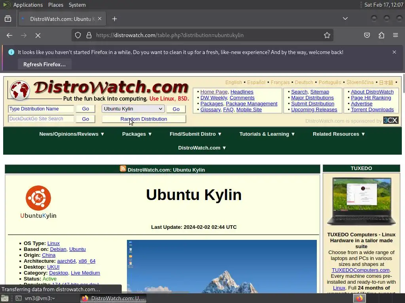This screenshot has height=303, width=405.
Task: Click the TUXEDO laptop advertisement image
Action: (361, 202)
